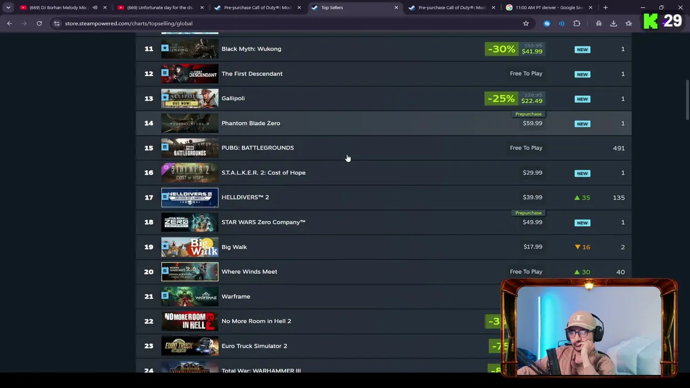Click the browser forward arrow

pyautogui.click(x=24, y=23)
